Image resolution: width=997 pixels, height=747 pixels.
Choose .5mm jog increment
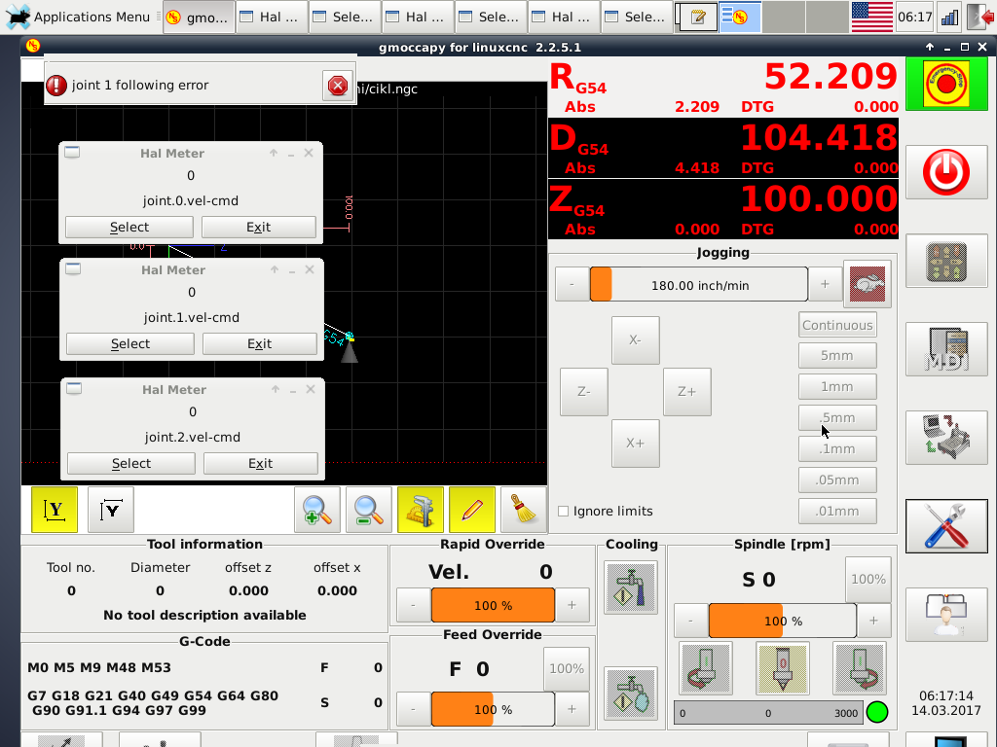[837, 418]
